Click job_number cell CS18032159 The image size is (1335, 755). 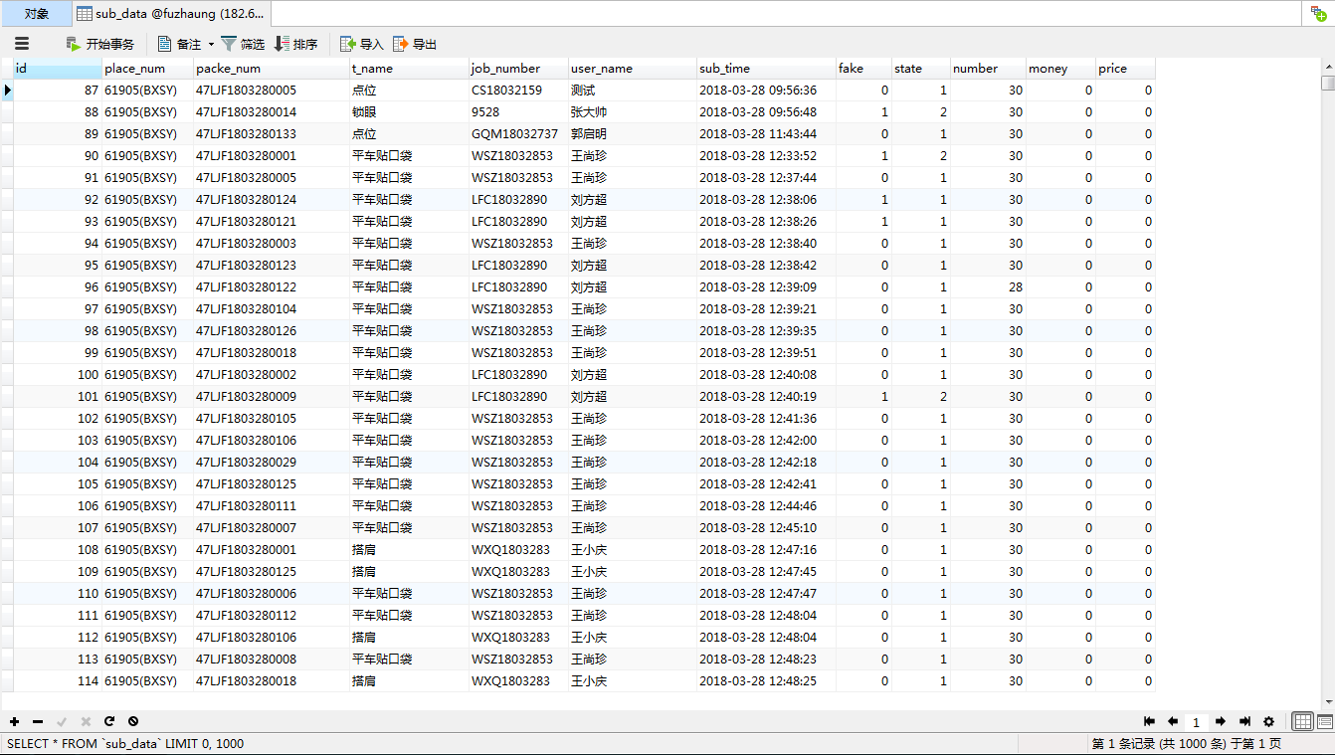point(518,91)
